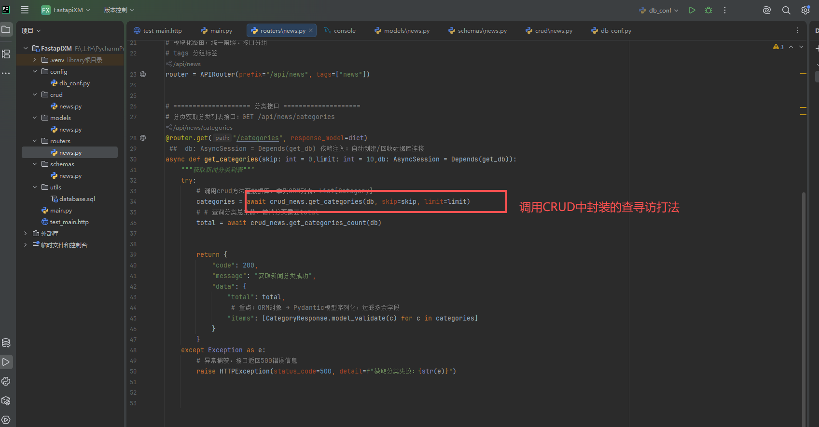Collapse the FastapiXM root folder
The width and height of the screenshot is (819, 427).
(26, 48)
